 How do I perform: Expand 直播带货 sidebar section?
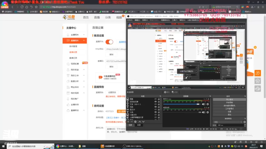[84, 110]
